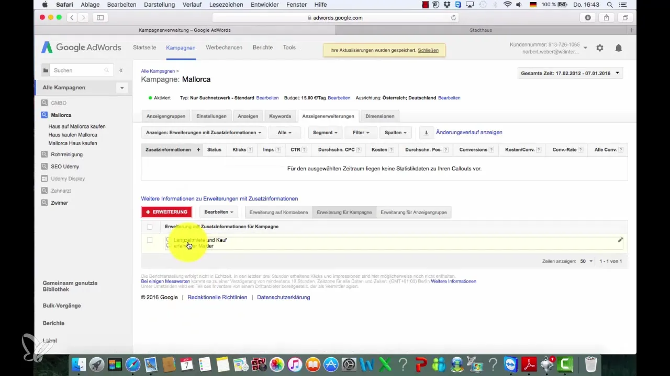Click the Klicks column help icon
Viewport: 670px width, 376px height.
250,150
